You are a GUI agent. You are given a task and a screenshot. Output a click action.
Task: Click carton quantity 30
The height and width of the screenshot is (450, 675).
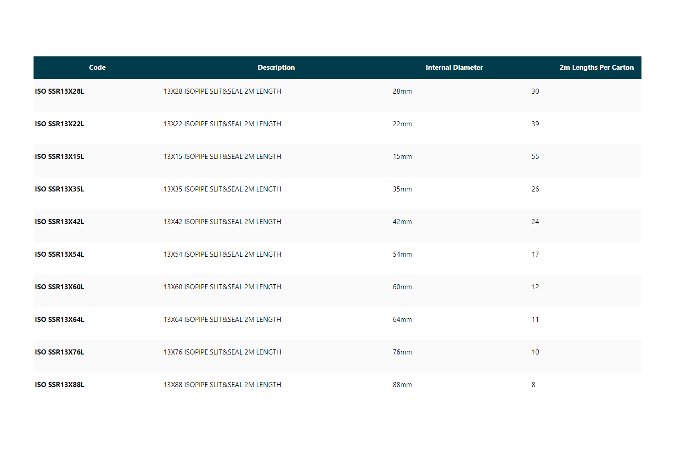click(x=535, y=91)
